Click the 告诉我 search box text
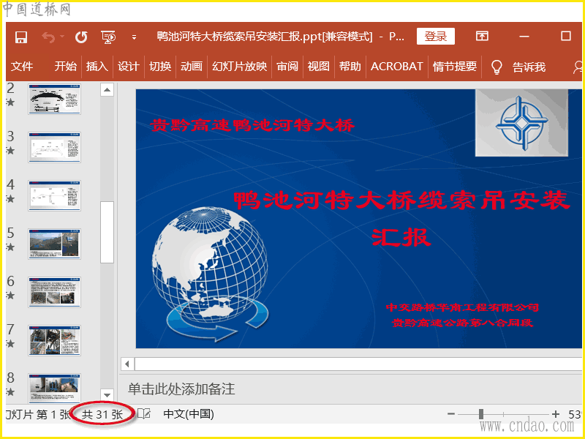This screenshot has width=585, height=439. click(x=529, y=67)
